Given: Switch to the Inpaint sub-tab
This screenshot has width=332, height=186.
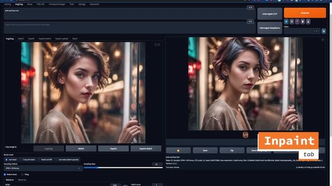Looking at the screenshot, I should [31, 39].
